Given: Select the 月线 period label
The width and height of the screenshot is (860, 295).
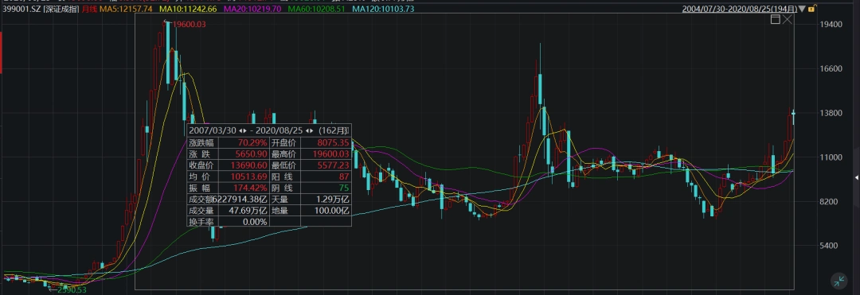Looking at the screenshot, I should [90, 10].
